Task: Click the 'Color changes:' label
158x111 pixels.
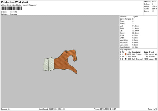Action: [125, 19]
